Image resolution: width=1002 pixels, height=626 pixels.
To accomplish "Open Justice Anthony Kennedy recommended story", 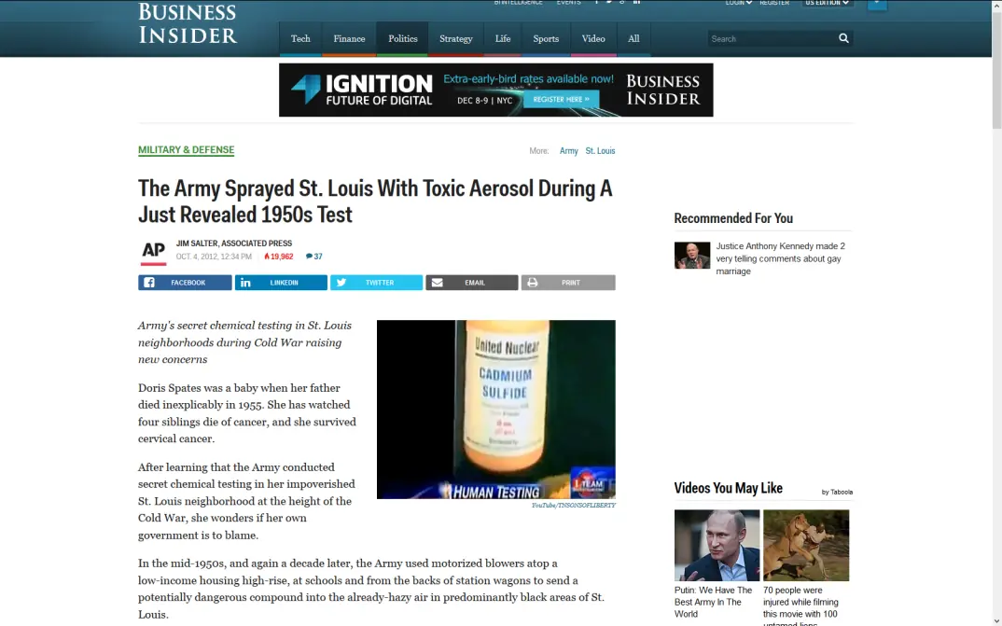I will click(780, 258).
